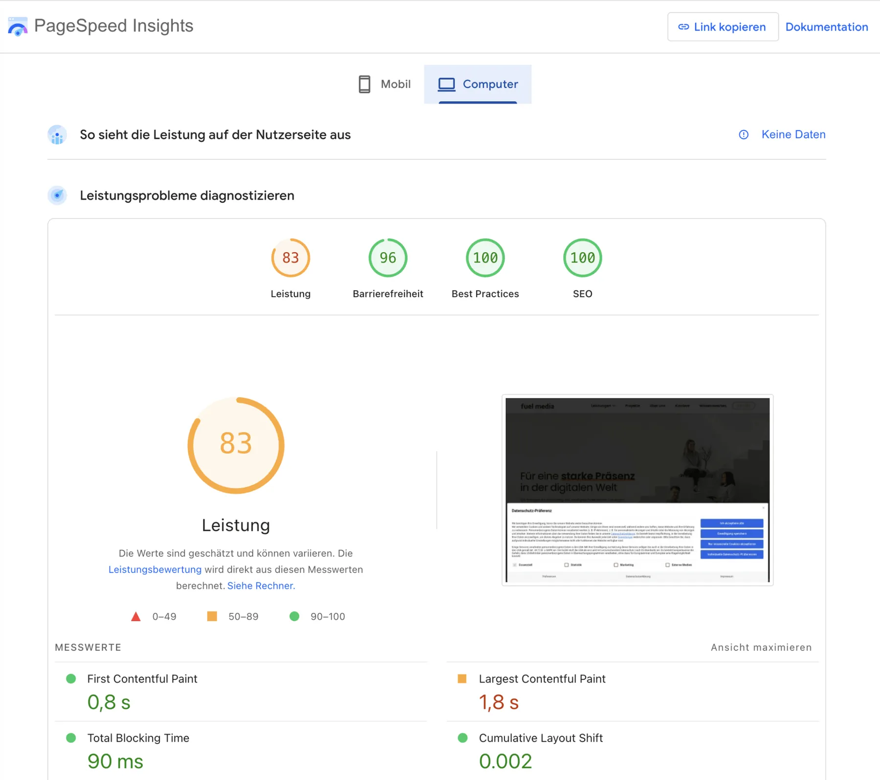Click the So sieht die Leistung heading

coord(215,135)
